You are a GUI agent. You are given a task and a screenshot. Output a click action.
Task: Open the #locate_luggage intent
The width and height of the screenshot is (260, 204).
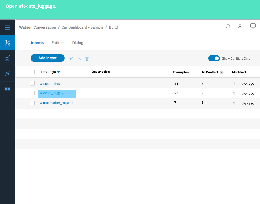(x=53, y=93)
